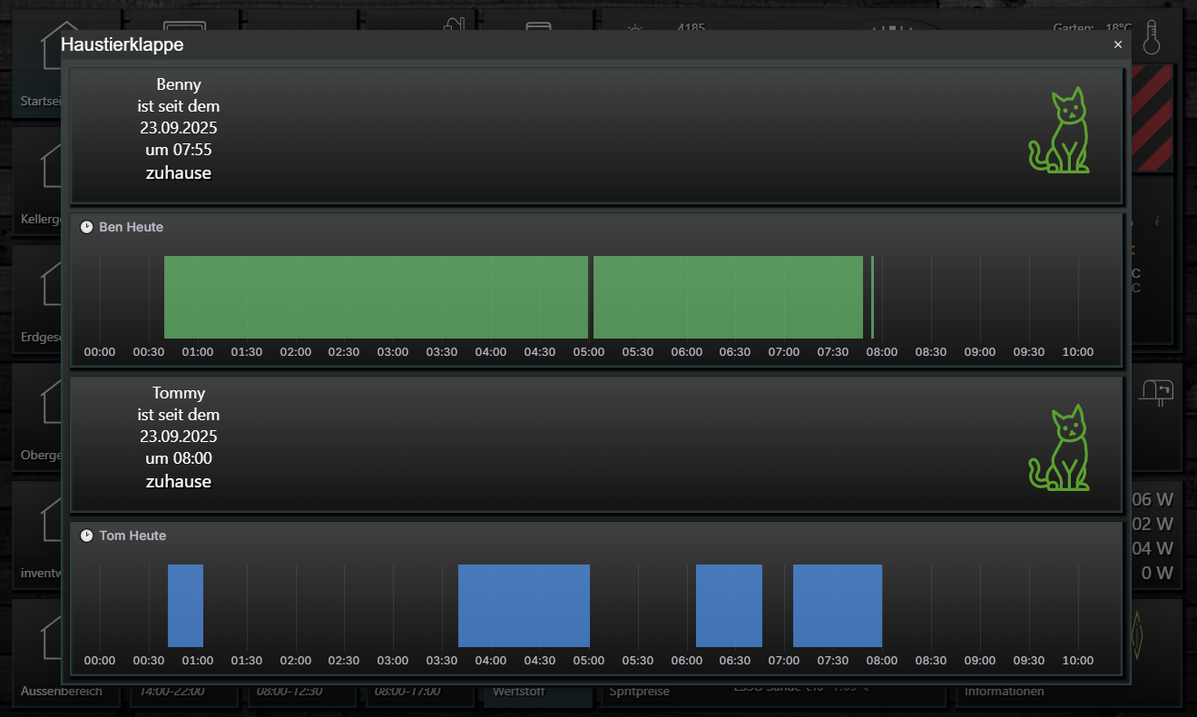Click the clock icon beside Ben Heute

pyautogui.click(x=86, y=227)
